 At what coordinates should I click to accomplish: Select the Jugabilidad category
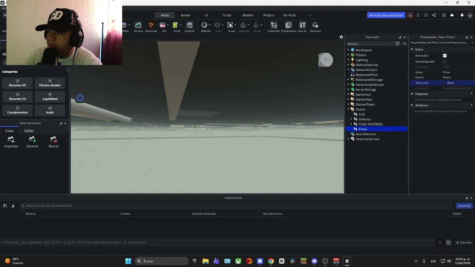[50, 97]
